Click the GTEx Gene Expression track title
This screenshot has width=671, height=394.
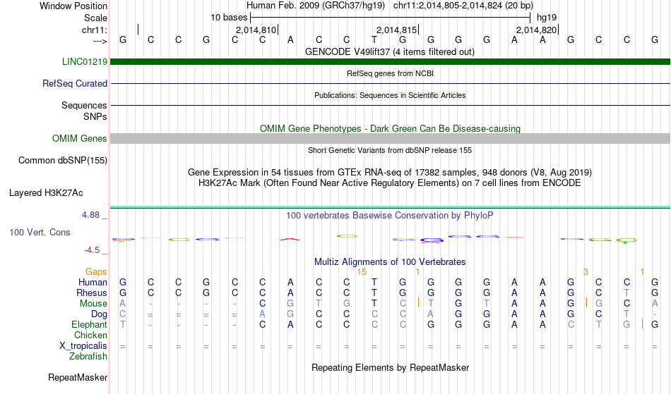tap(390, 173)
